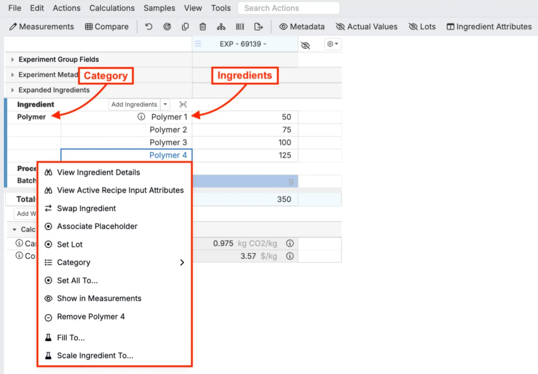Screen dimensions: 538x374
Task: Click the hierarchy tree icon in toolbar
Action: [221, 27]
